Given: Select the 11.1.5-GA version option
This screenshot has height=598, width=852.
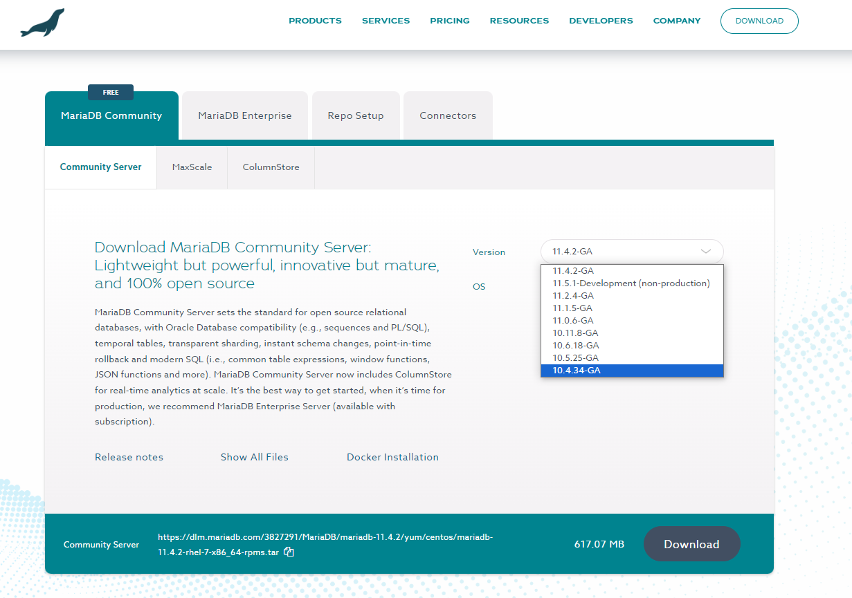Looking at the screenshot, I should pyautogui.click(x=632, y=308).
